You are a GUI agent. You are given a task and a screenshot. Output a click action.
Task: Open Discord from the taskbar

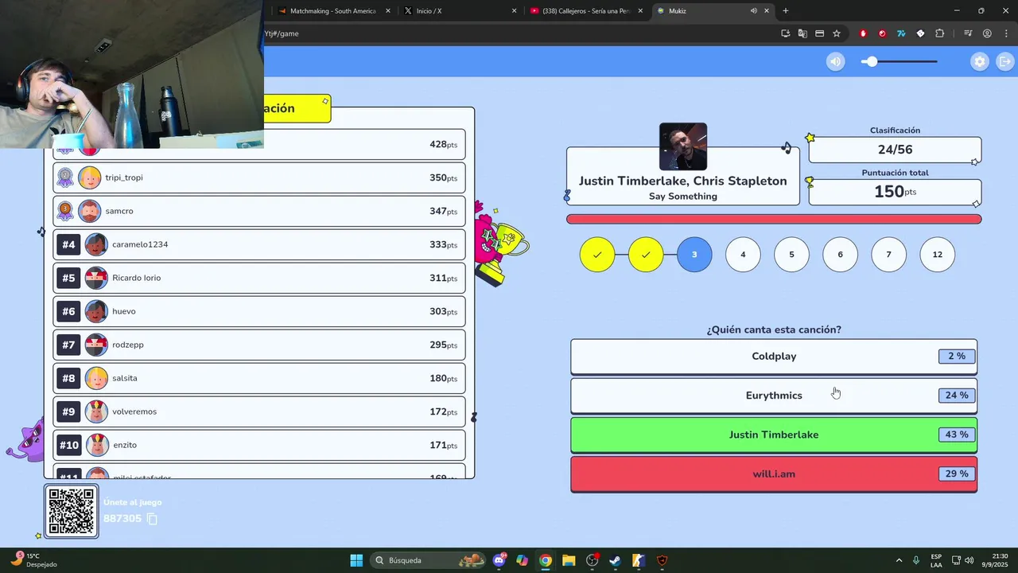tap(499, 560)
